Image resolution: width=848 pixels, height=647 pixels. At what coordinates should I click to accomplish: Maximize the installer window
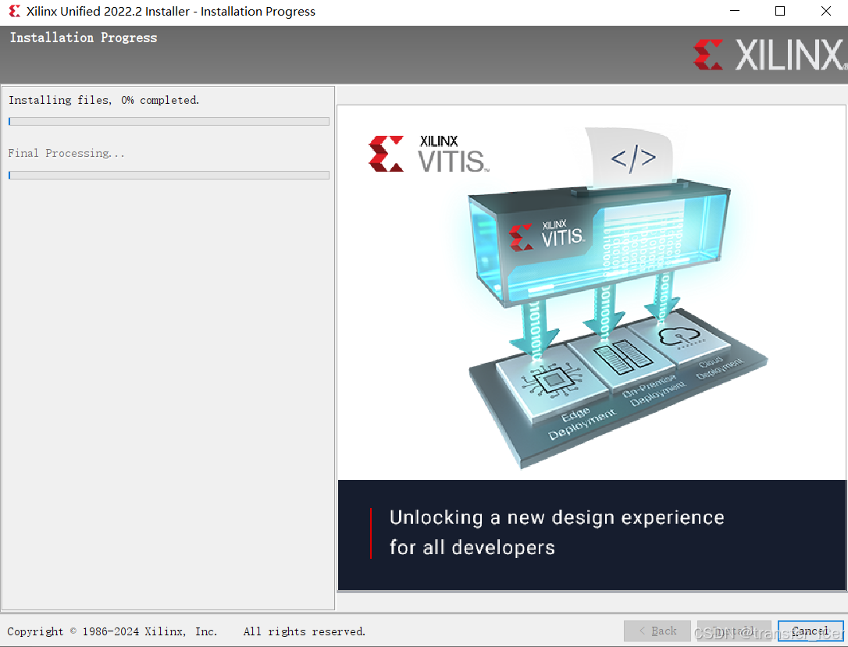click(x=780, y=12)
